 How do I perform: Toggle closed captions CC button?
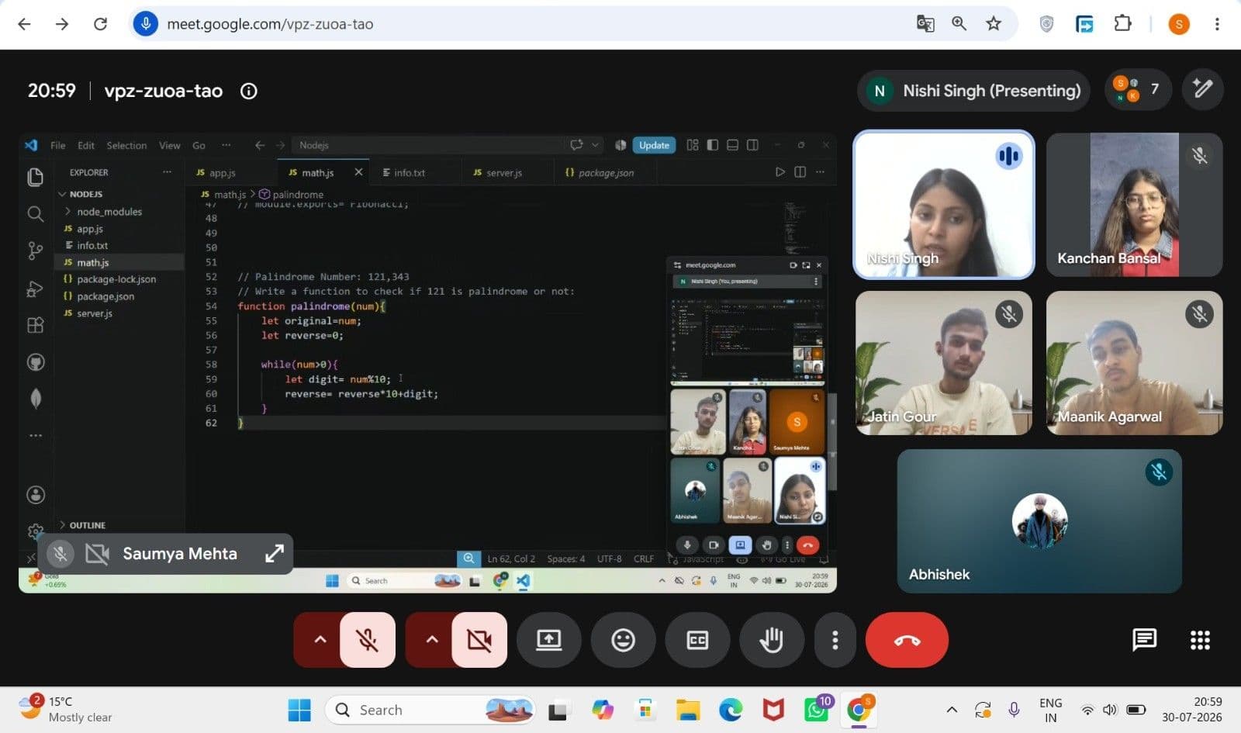point(697,640)
